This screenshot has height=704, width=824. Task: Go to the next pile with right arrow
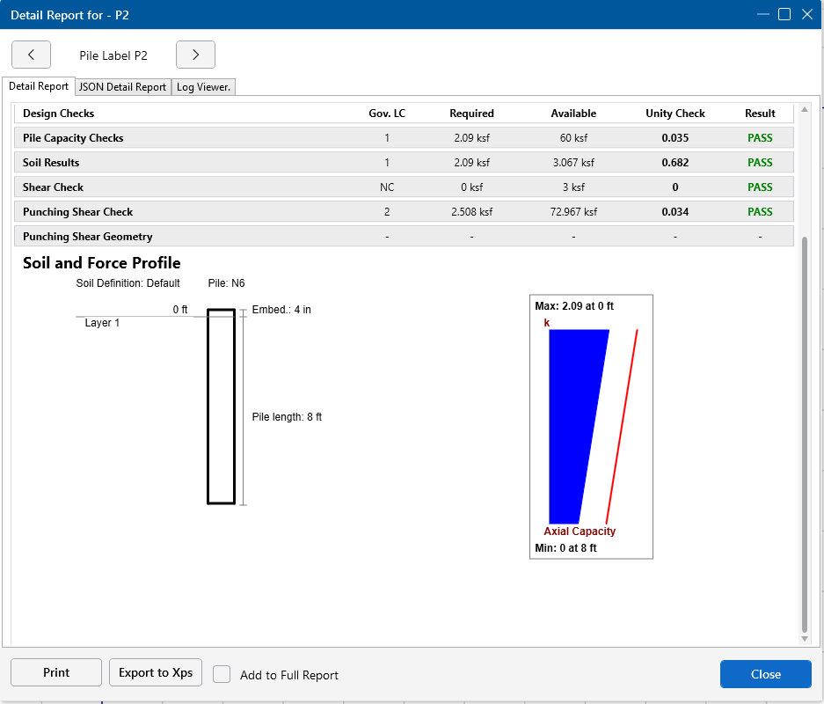195,55
